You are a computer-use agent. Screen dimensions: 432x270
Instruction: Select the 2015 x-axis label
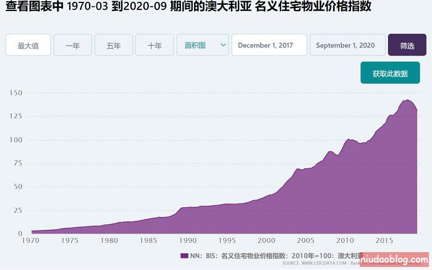(x=384, y=240)
